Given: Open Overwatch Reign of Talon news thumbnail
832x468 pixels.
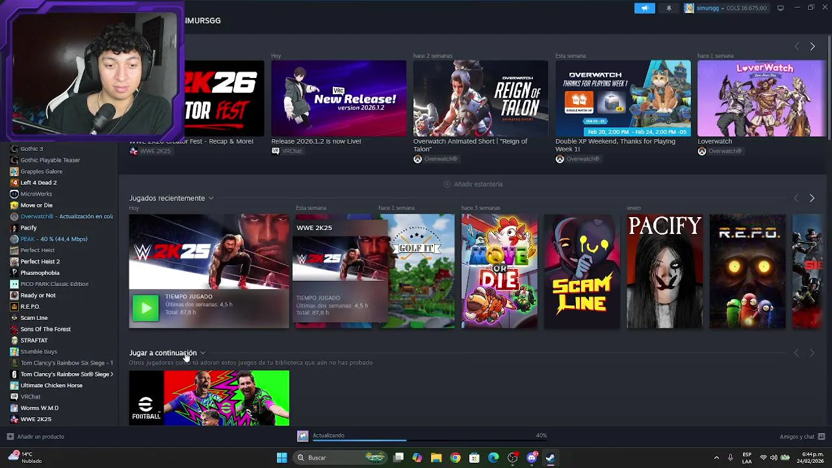Looking at the screenshot, I should coord(480,98).
